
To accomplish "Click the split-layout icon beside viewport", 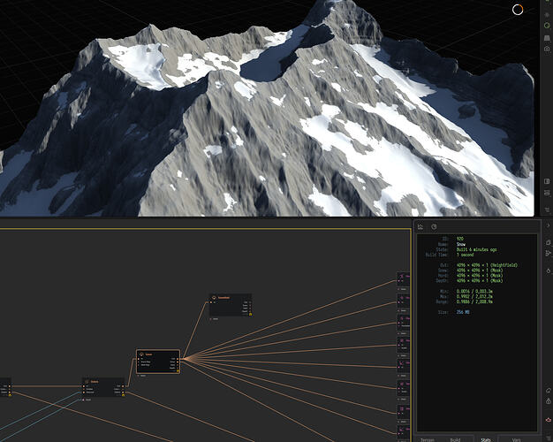I will 547,193.
